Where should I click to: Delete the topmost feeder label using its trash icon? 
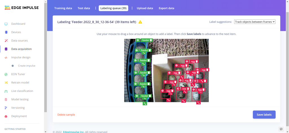[151, 40]
